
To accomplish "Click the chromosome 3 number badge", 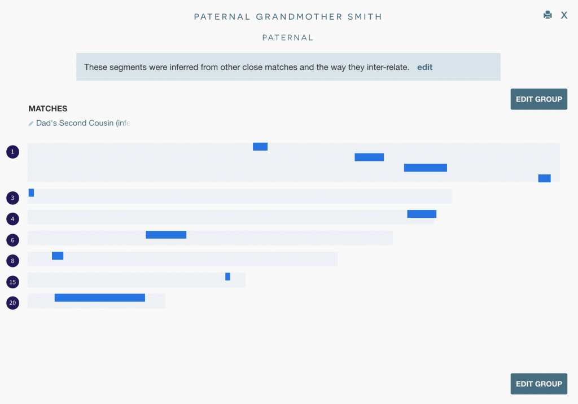I will [x=12, y=198].
